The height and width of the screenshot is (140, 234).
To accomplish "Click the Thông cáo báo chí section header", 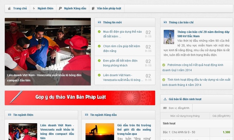I will (x=196, y=22).
